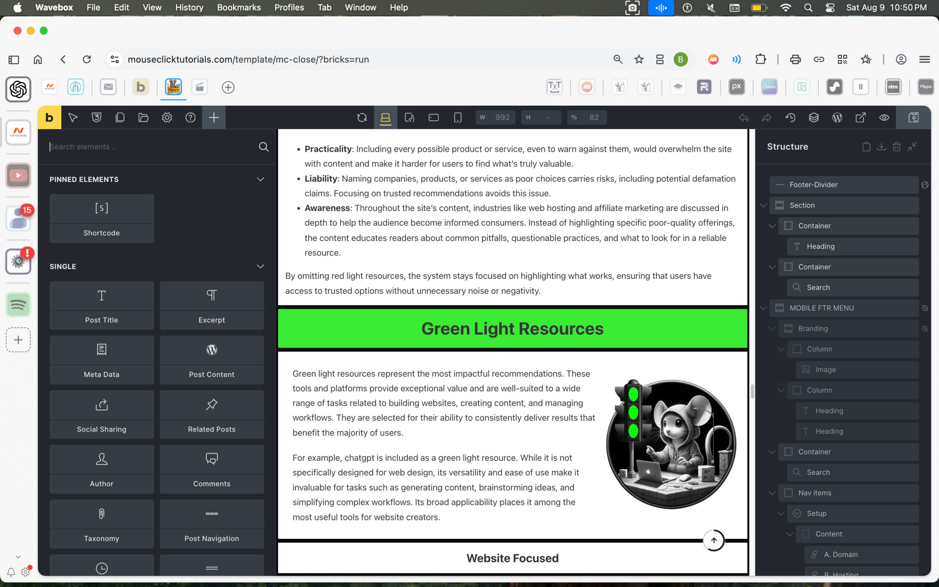The height and width of the screenshot is (587, 939).
Task: Open the Bookmarks menu
Action: click(239, 7)
